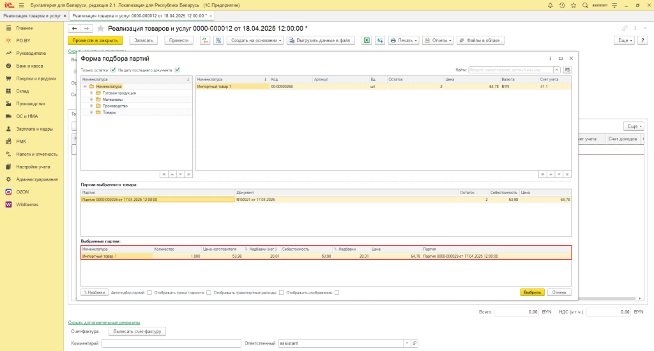
Task: Open the main hamburger menu
Action: pyautogui.click(x=21, y=5)
